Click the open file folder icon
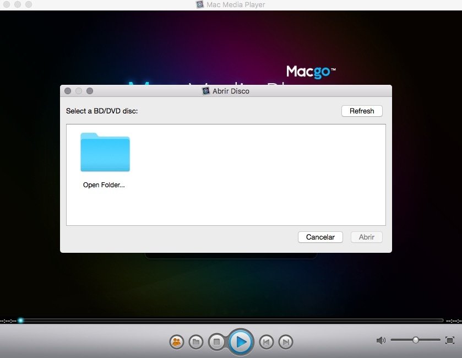Screen dimensions: 462x358 coord(196,342)
